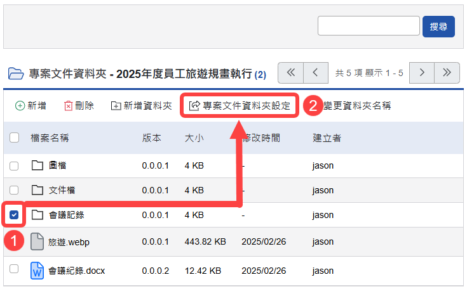Go to the previous page
467x289 pixels.
coord(315,72)
